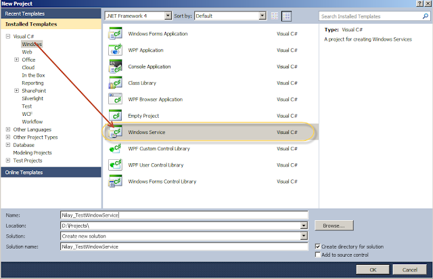Select 'WPF Application' template name
The width and height of the screenshot is (433, 279).
[x=145, y=50]
